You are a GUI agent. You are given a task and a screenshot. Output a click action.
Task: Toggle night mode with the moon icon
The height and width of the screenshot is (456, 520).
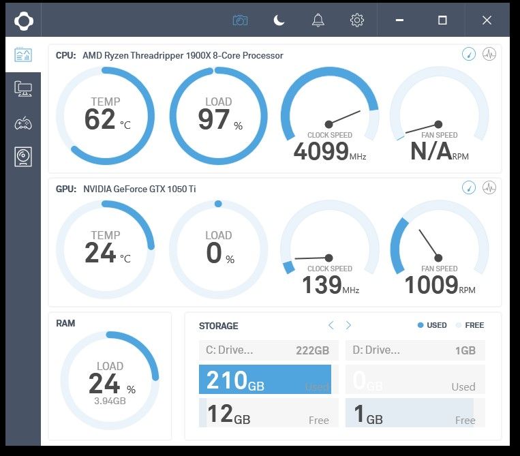279,20
